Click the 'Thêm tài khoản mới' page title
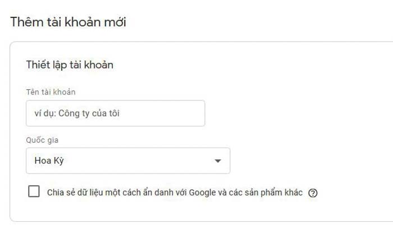 [x=68, y=22]
